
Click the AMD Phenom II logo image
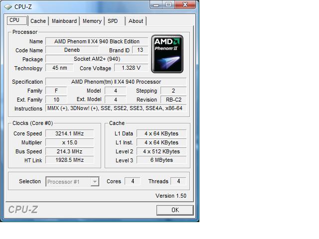[167, 54]
